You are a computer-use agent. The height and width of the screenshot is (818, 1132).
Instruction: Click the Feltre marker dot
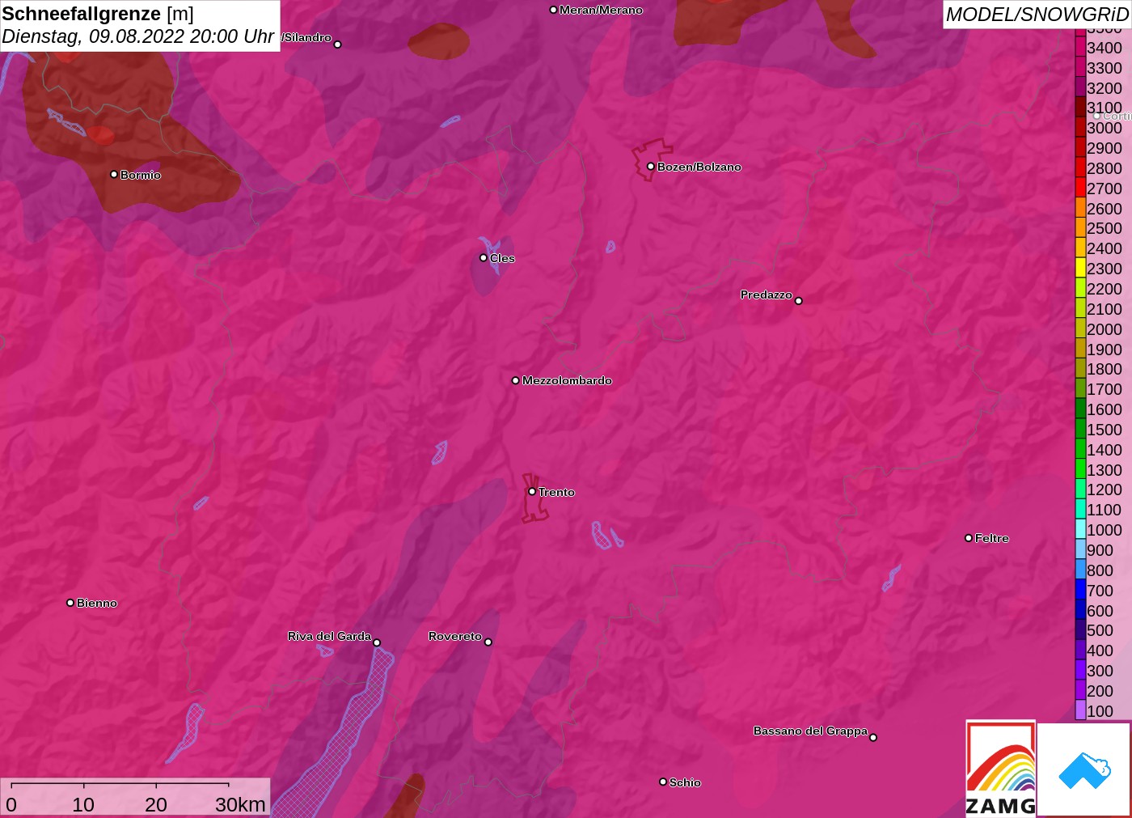[x=969, y=537]
